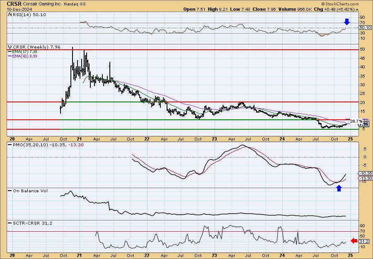Click the small icon beside RSI(14) label

[10, 15]
